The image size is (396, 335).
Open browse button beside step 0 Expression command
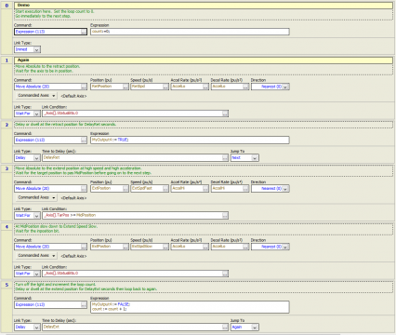pyautogui.click(x=84, y=32)
